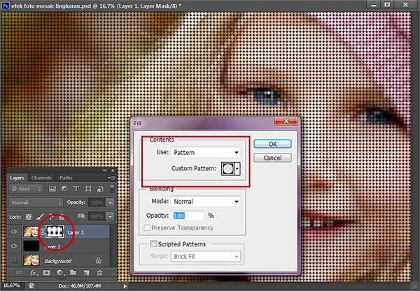
Task: Filter layers by pixel layers icon
Action: click(52, 188)
